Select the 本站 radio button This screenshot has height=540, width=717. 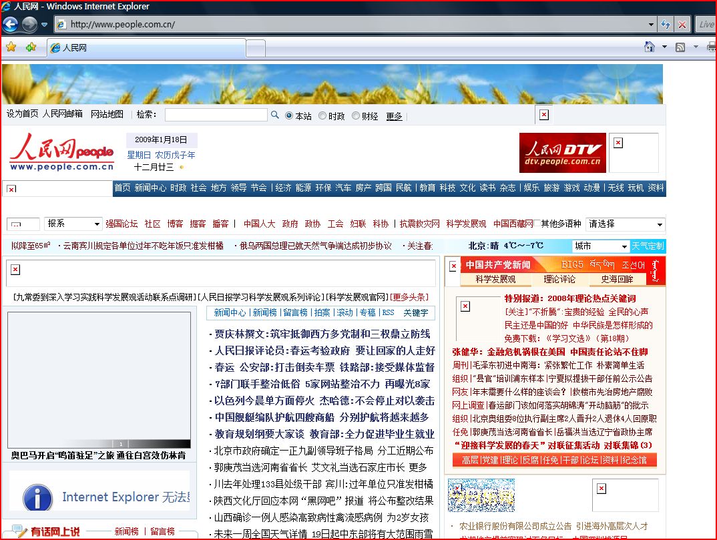click(x=289, y=115)
